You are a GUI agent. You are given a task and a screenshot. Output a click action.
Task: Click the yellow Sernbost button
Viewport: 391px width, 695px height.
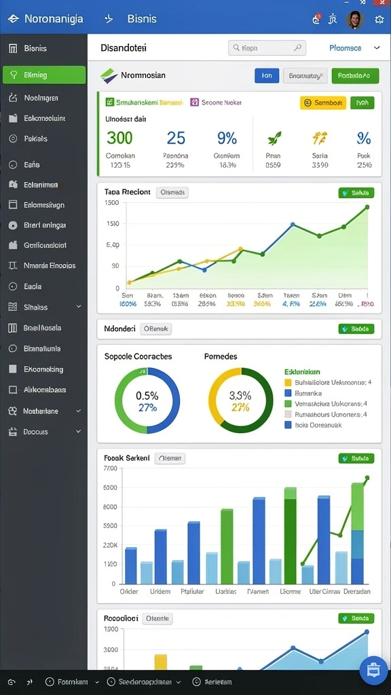coord(322,103)
